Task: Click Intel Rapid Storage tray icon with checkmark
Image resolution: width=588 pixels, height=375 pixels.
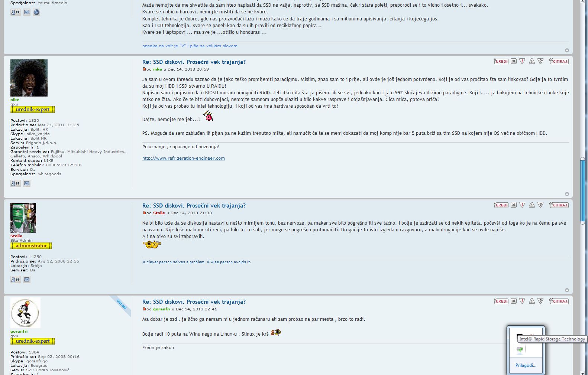Action: tap(520, 349)
